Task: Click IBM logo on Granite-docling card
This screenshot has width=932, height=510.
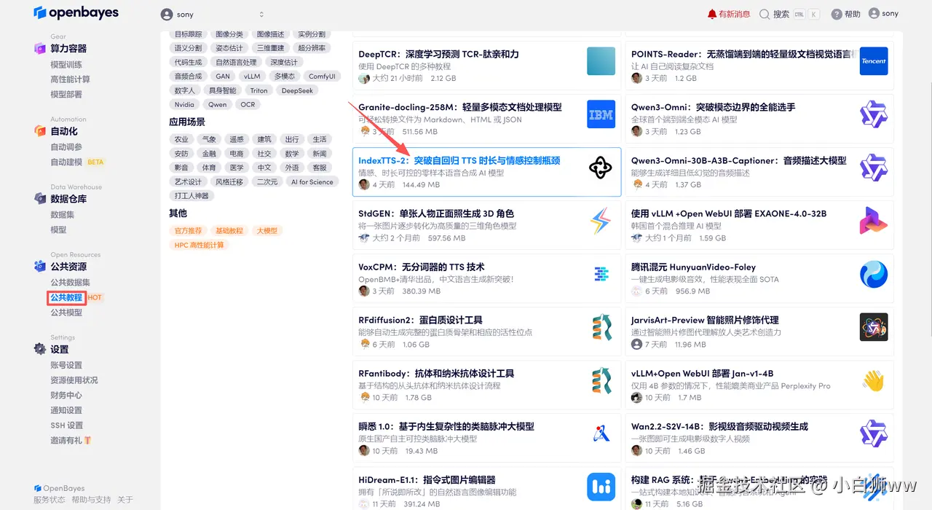Action: point(601,114)
